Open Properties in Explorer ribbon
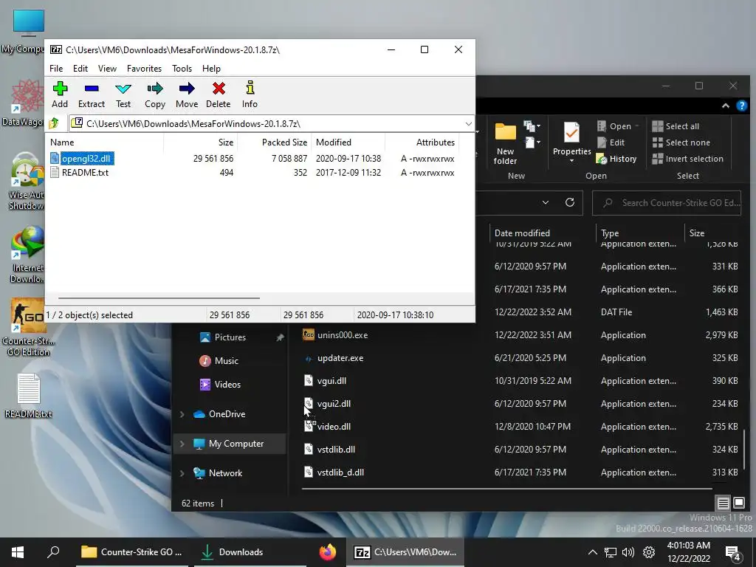Viewport: 756px width, 567px height. [x=572, y=142]
